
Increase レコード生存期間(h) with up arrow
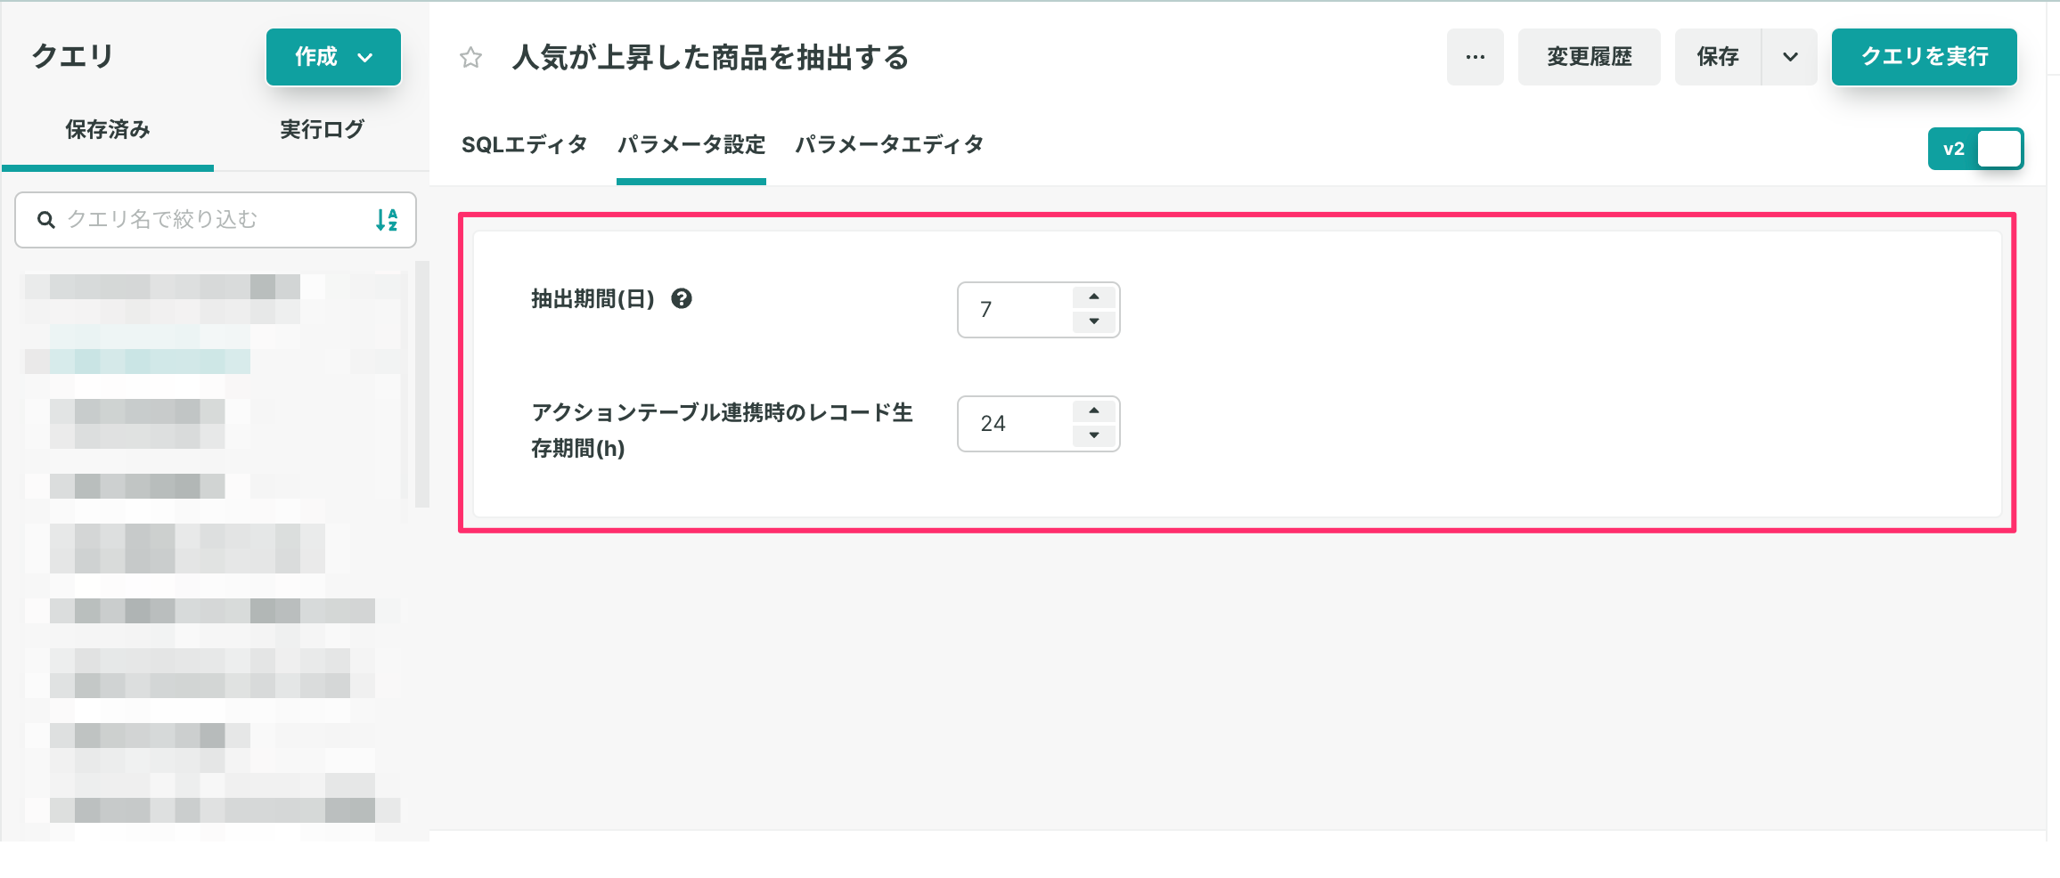pos(1094,411)
